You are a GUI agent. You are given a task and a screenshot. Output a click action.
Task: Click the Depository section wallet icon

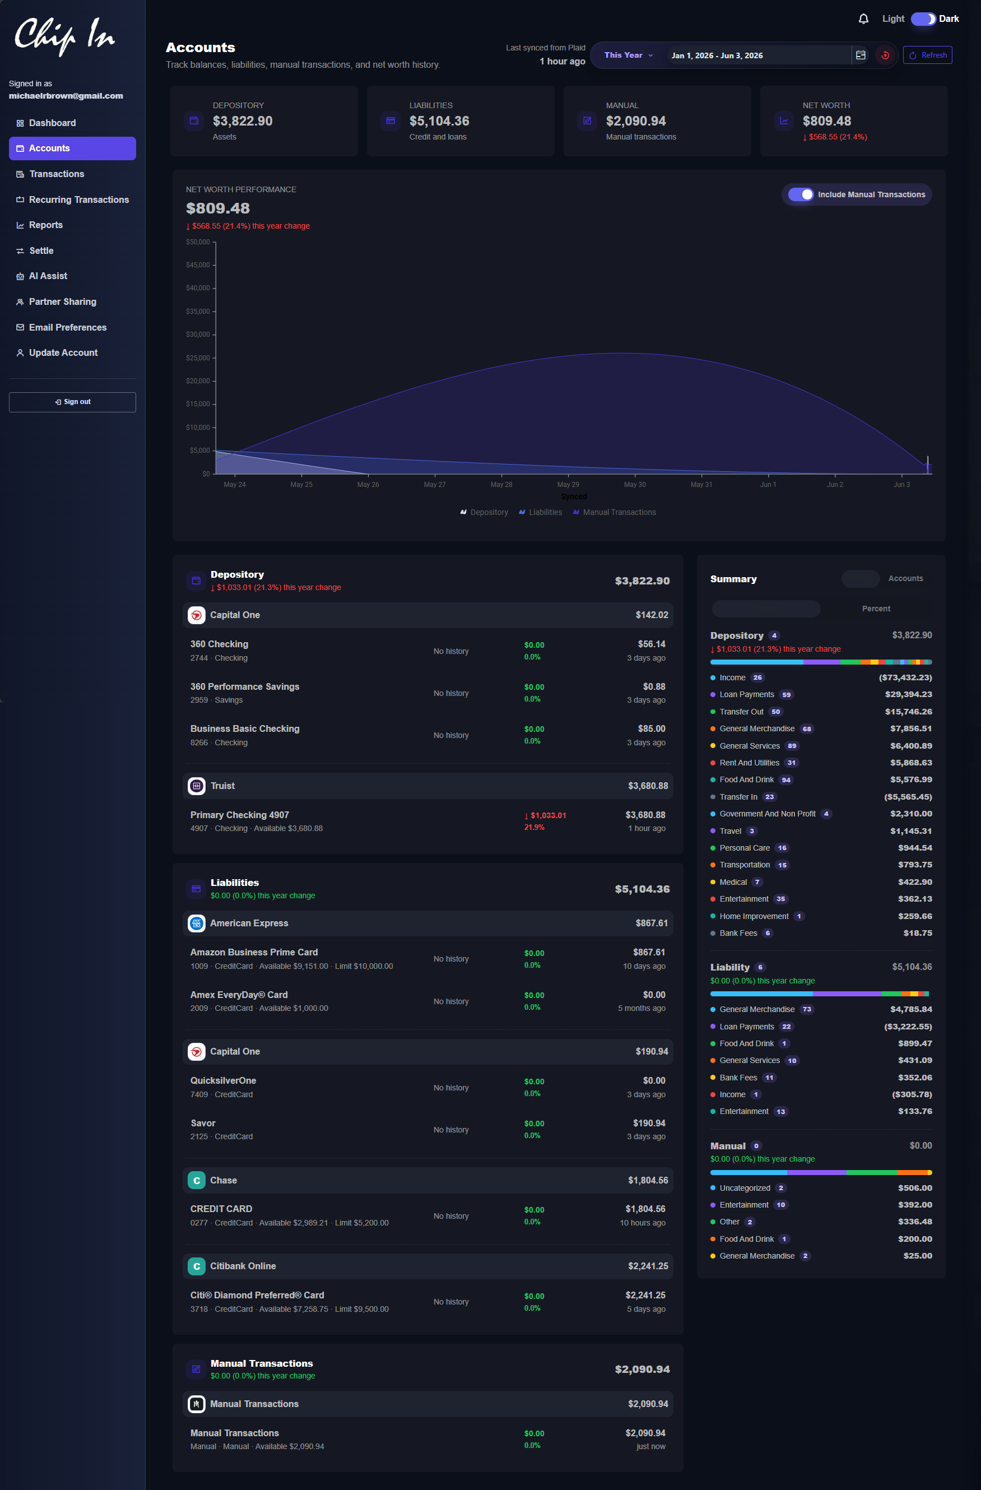pyautogui.click(x=196, y=581)
